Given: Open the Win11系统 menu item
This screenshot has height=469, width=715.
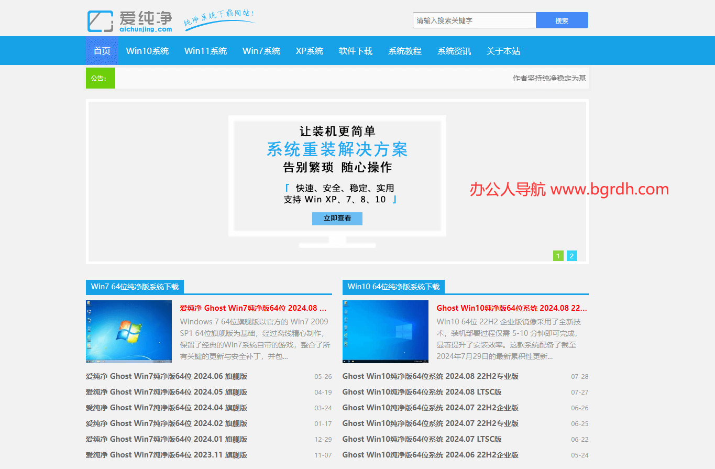Looking at the screenshot, I should [205, 51].
